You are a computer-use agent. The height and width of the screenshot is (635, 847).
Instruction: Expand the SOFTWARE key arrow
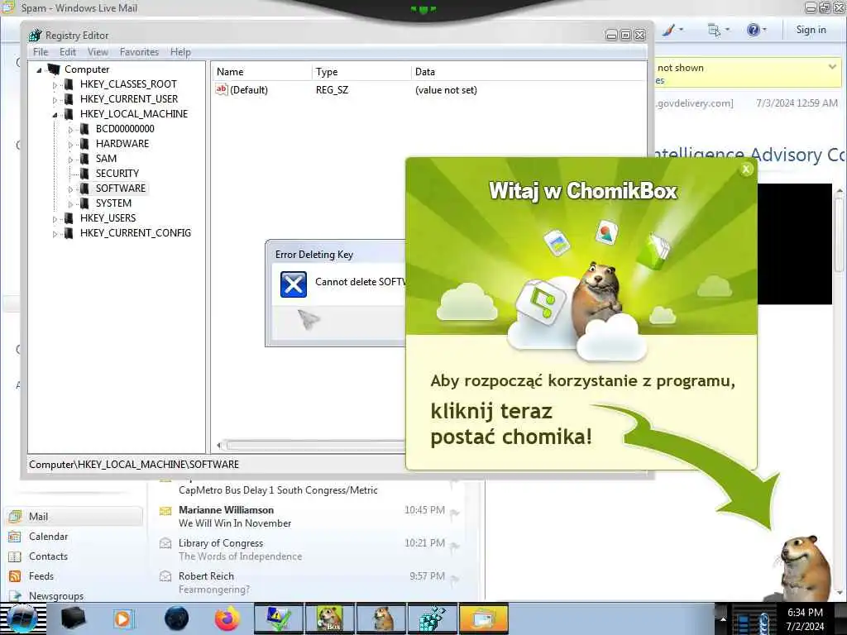70,189
